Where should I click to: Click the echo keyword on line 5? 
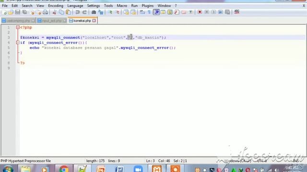click(x=35, y=48)
